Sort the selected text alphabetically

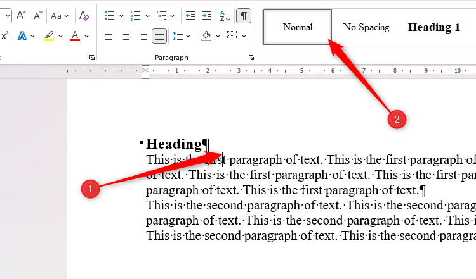pyautogui.click(x=225, y=15)
